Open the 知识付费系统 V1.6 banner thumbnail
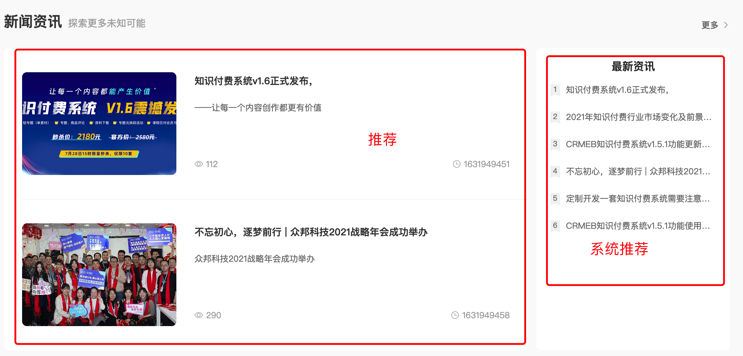Image resolution: width=743 pixels, height=356 pixels. click(x=99, y=124)
